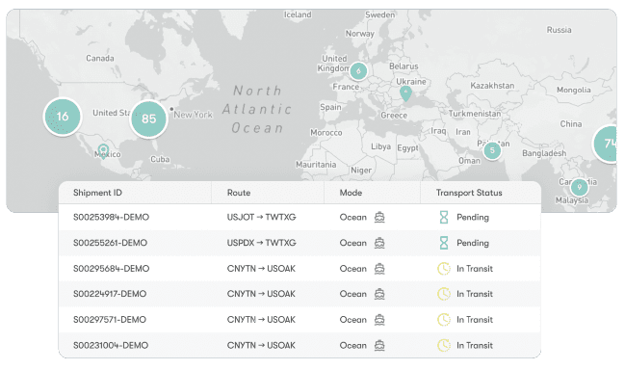The height and width of the screenshot is (370, 625).
Task: Select the route USJOT → TWTXG
Action: (262, 218)
